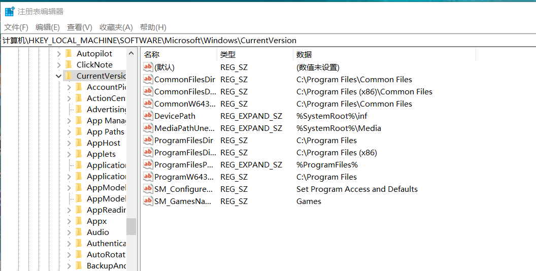Click the AutoRotation folder icon

79,255
